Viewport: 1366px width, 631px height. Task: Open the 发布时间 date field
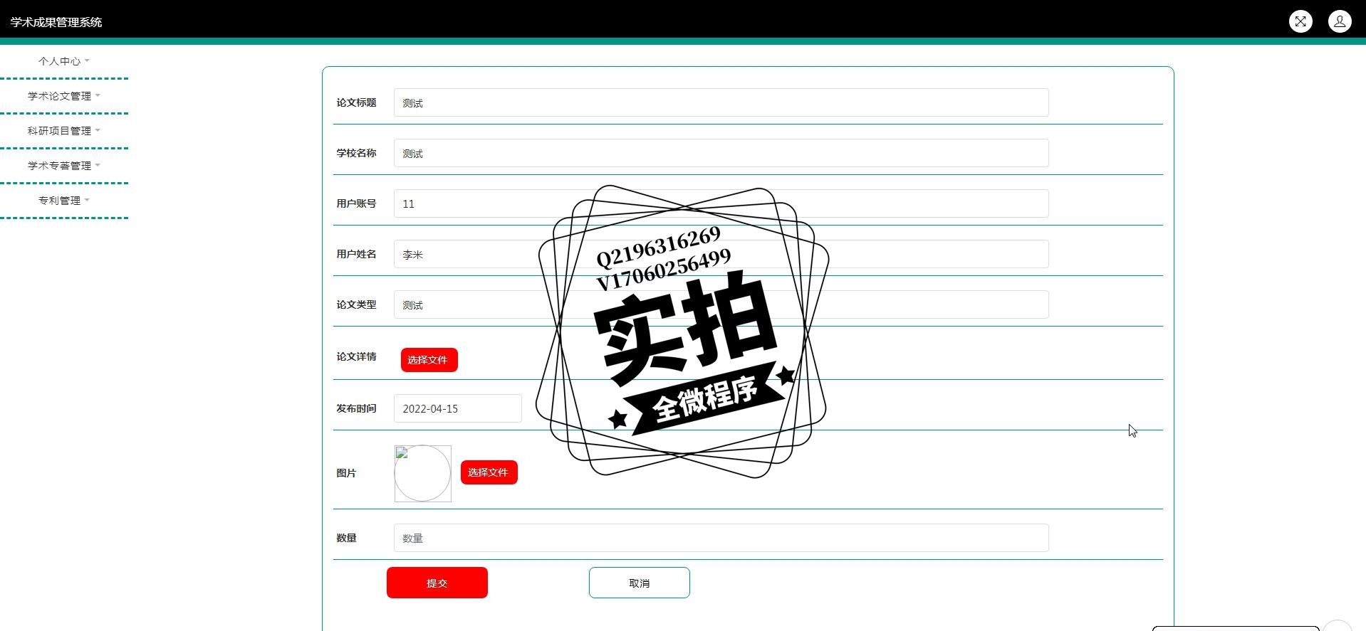(x=457, y=408)
